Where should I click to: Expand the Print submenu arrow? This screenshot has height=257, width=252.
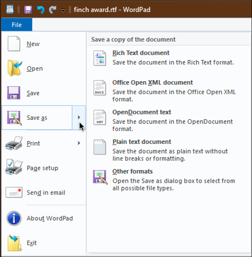[x=79, y=143]
